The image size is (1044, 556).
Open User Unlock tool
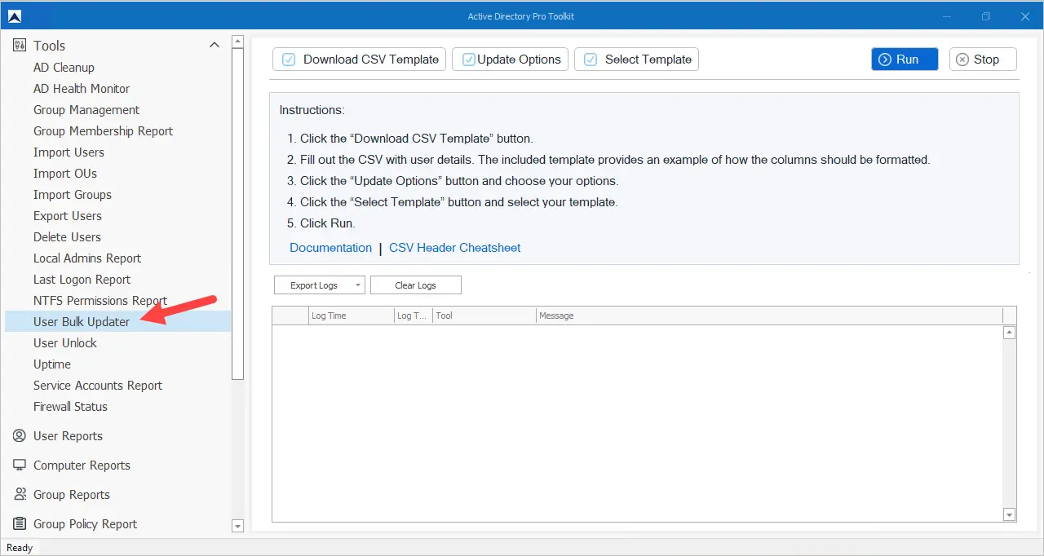click(65, 343)
